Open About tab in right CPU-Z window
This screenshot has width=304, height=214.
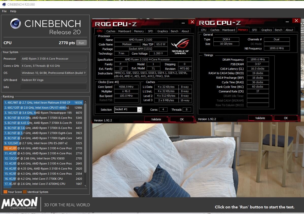[x=289, y=30]
